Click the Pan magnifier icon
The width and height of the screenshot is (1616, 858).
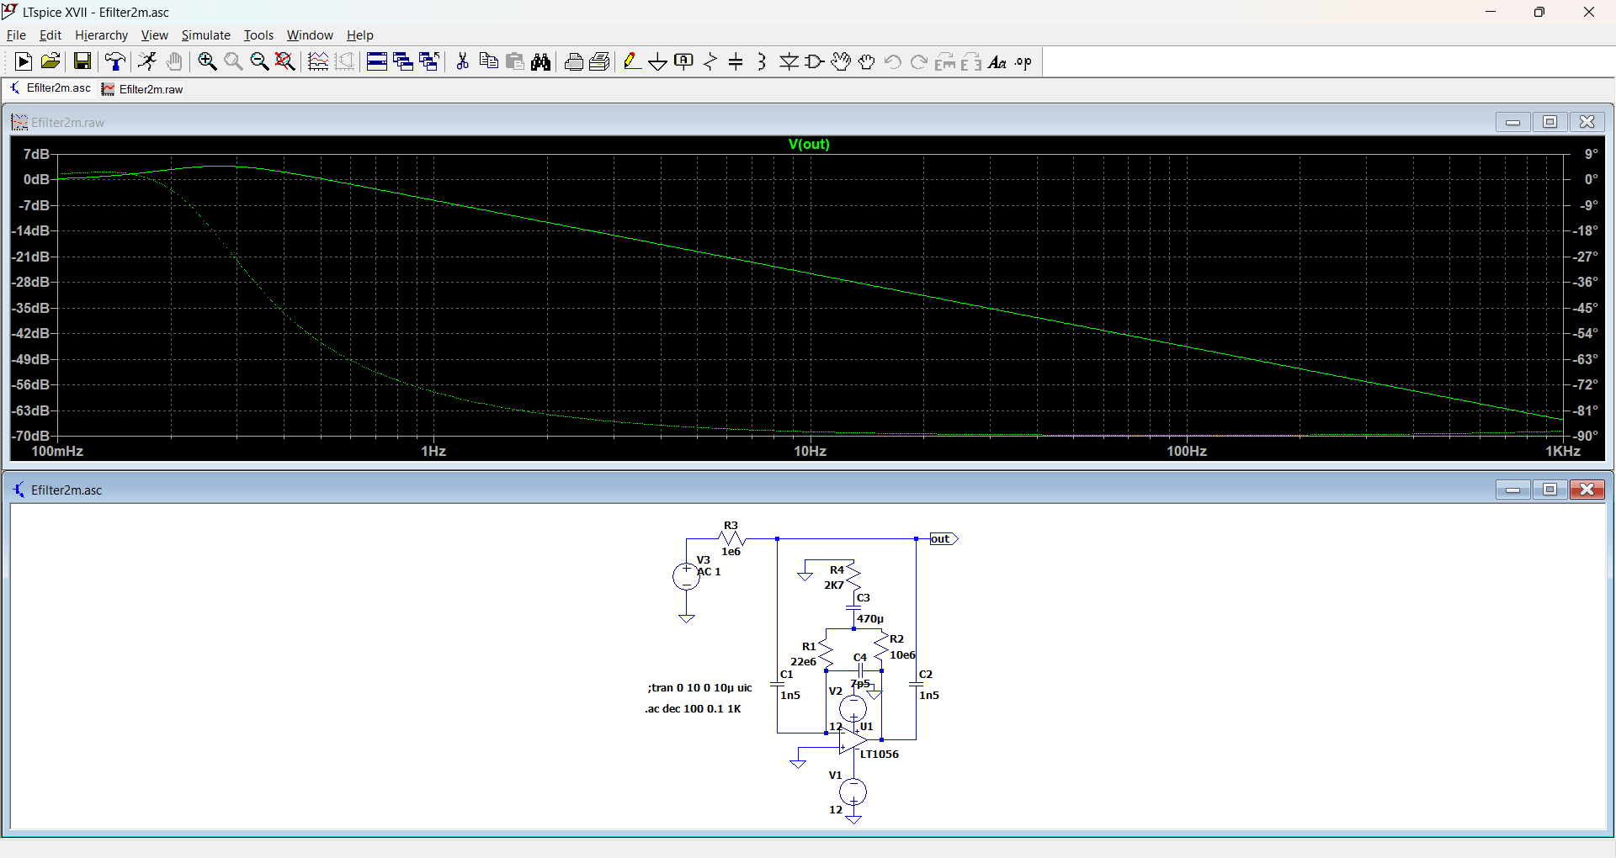[233, 61]
